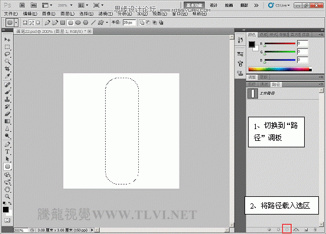Select the Eraser tool
Screen dimensions: 326x234
click(7, 114)
